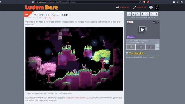Viewport: 185px width, 104px height.
Task: Open My Game from the top navigation
Action: coord(123,8)
